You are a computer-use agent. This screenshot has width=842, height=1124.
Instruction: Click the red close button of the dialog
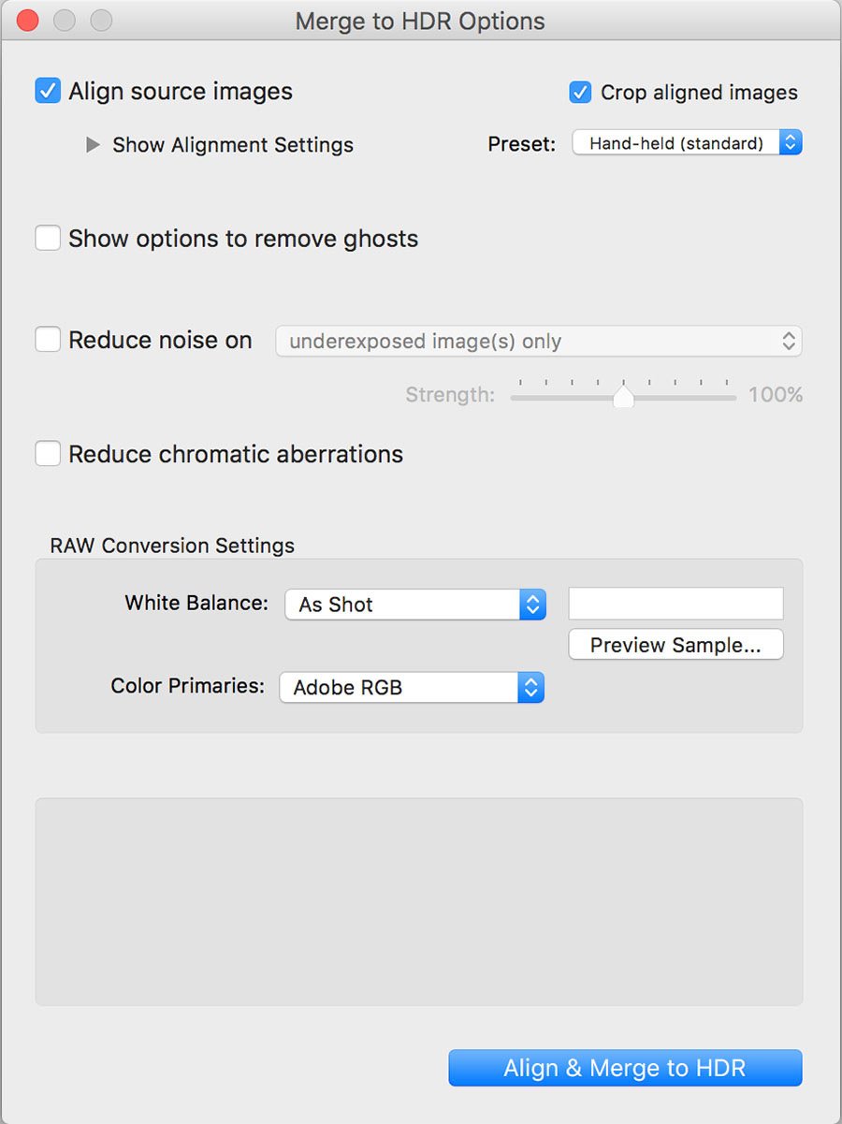point(27,20)
